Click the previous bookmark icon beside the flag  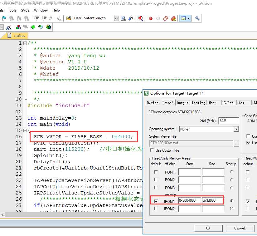pos(11,18)
